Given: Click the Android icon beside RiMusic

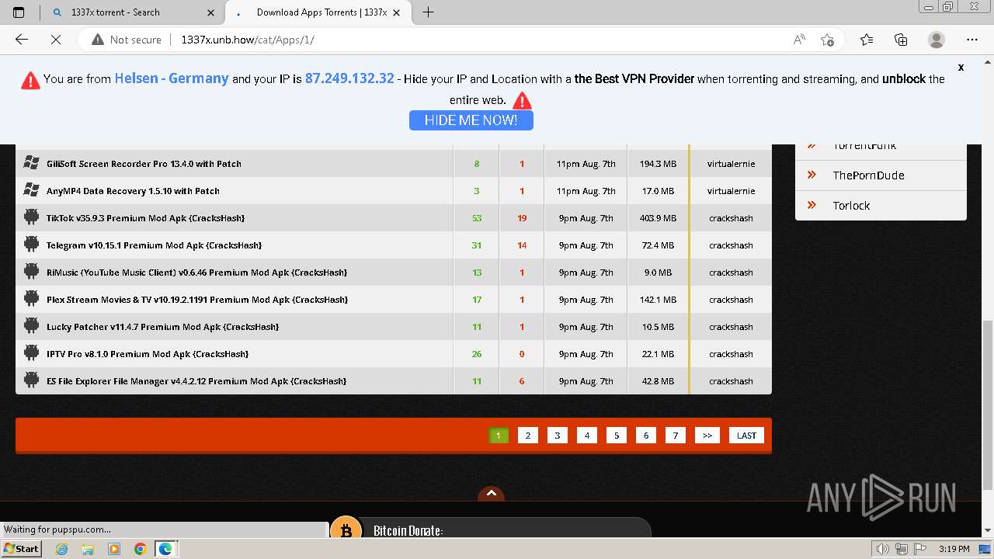Looking at the screenshot, I should pos(32,272).
